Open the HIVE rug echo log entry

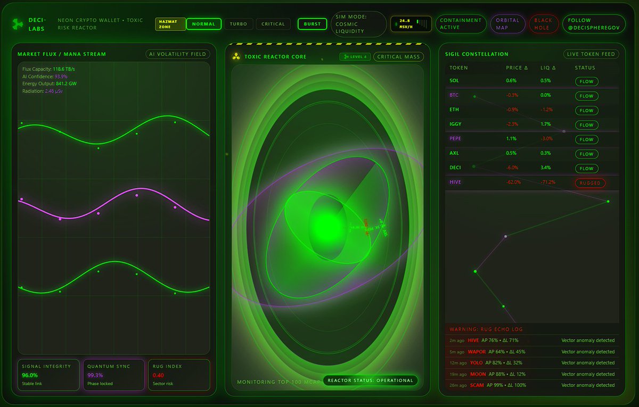[x=532, y=340]
